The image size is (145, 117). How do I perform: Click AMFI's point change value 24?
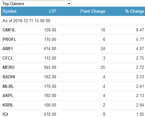click(103, 49)
